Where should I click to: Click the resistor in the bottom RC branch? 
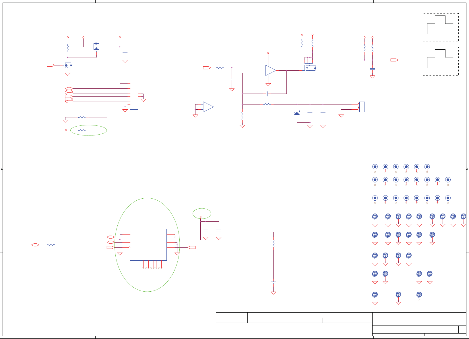tap(274, 243)
